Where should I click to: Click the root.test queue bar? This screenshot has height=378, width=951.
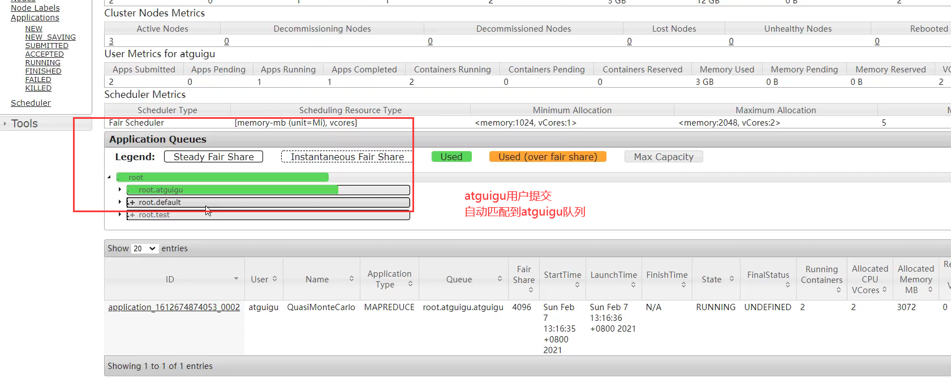coord(268,216)
